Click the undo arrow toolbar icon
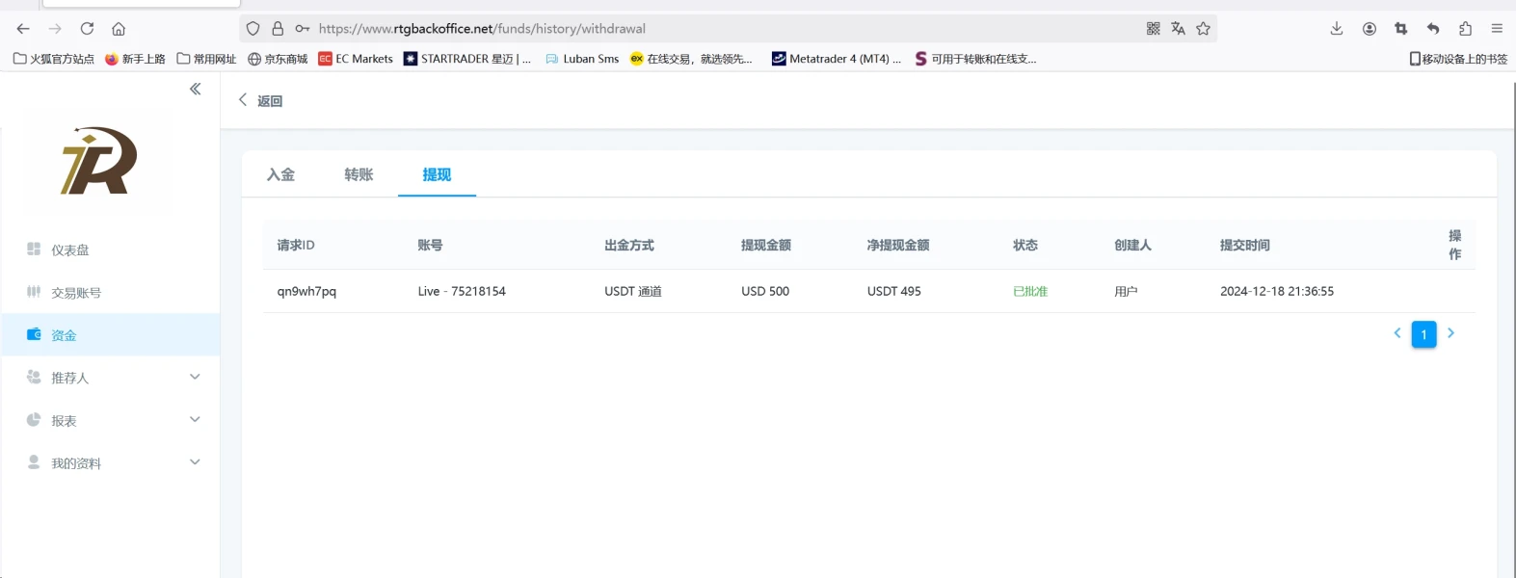This screenshot has width=1516, height=578. point(1433,29)
